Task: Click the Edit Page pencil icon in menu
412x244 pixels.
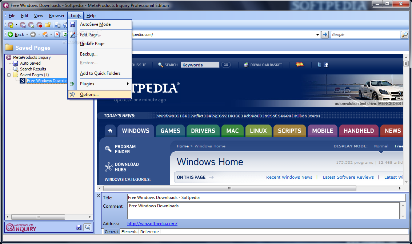Action: (72, 34)
